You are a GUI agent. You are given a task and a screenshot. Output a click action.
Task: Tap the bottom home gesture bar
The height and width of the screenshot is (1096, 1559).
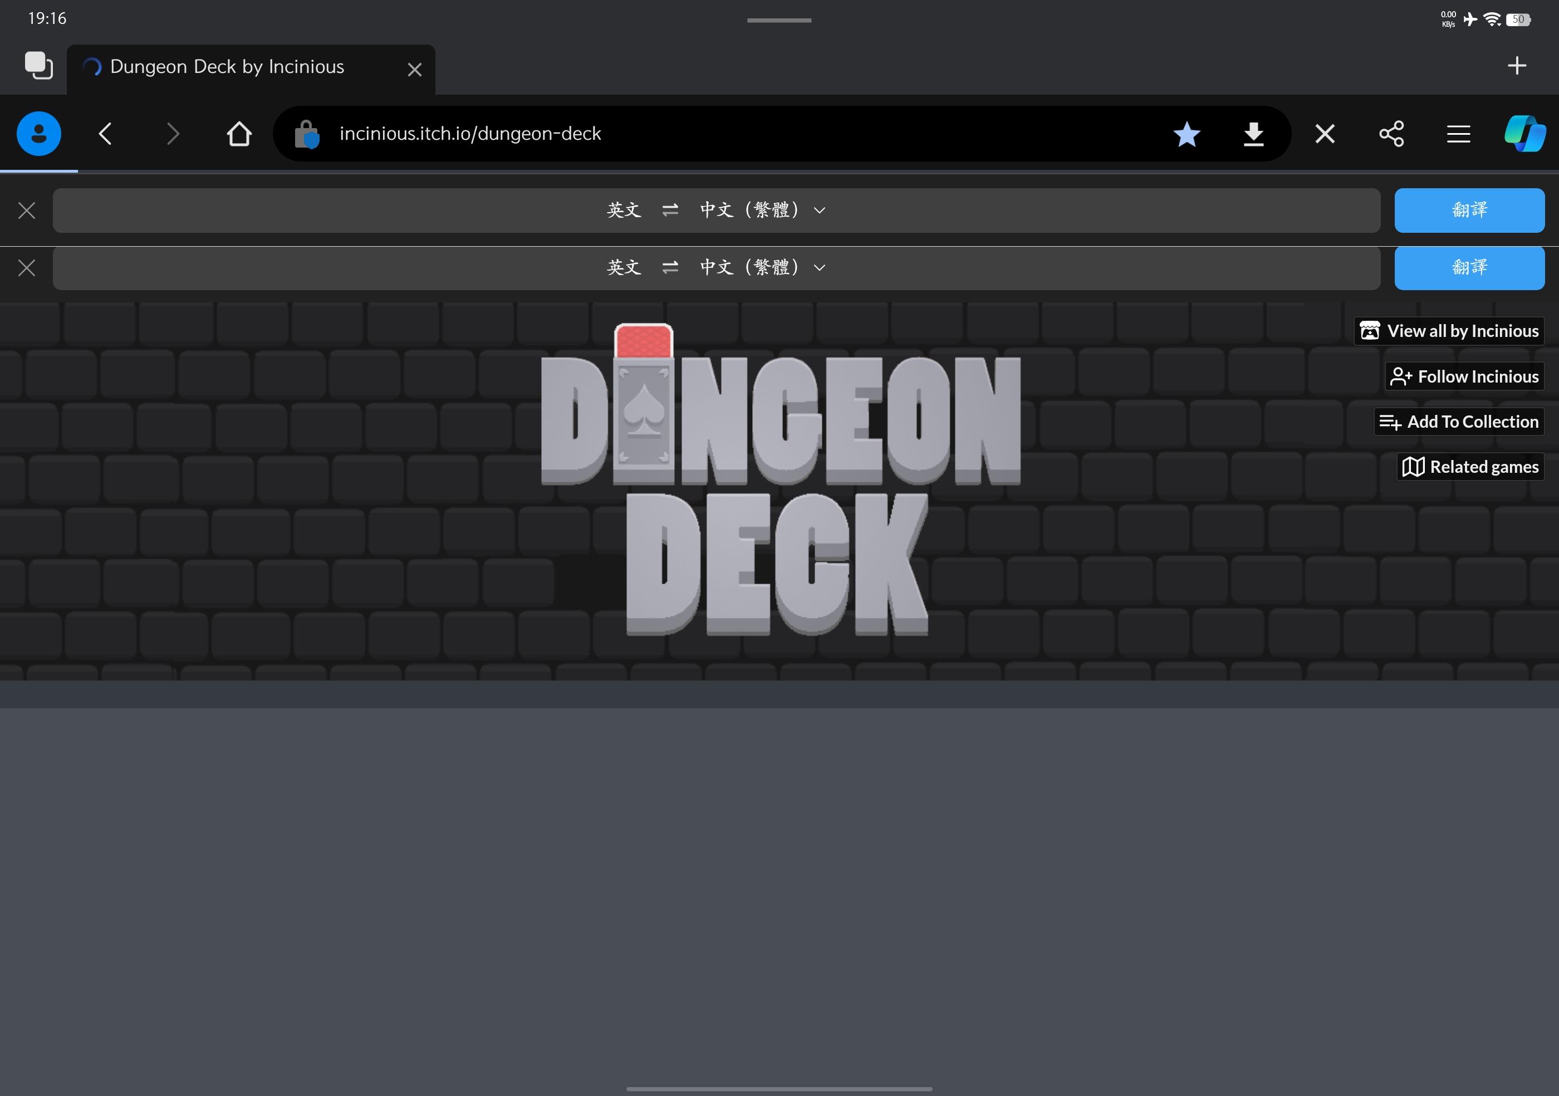779,1089
